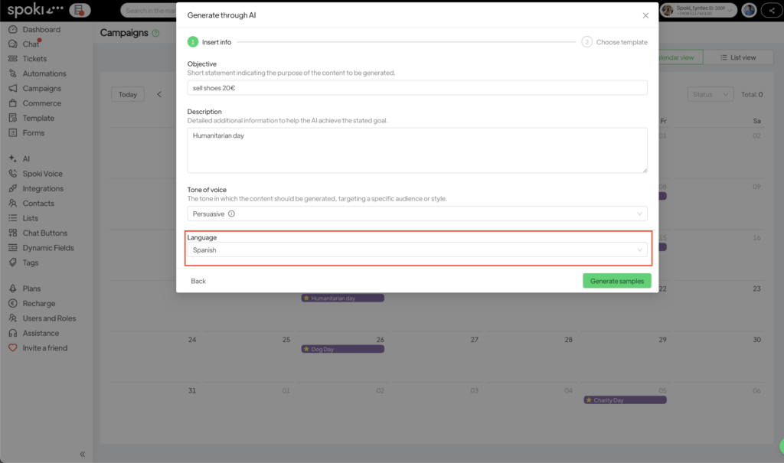Expand the Tone of voice dropdown
Screen dimensions: 784x463
[x=417, y=214]
